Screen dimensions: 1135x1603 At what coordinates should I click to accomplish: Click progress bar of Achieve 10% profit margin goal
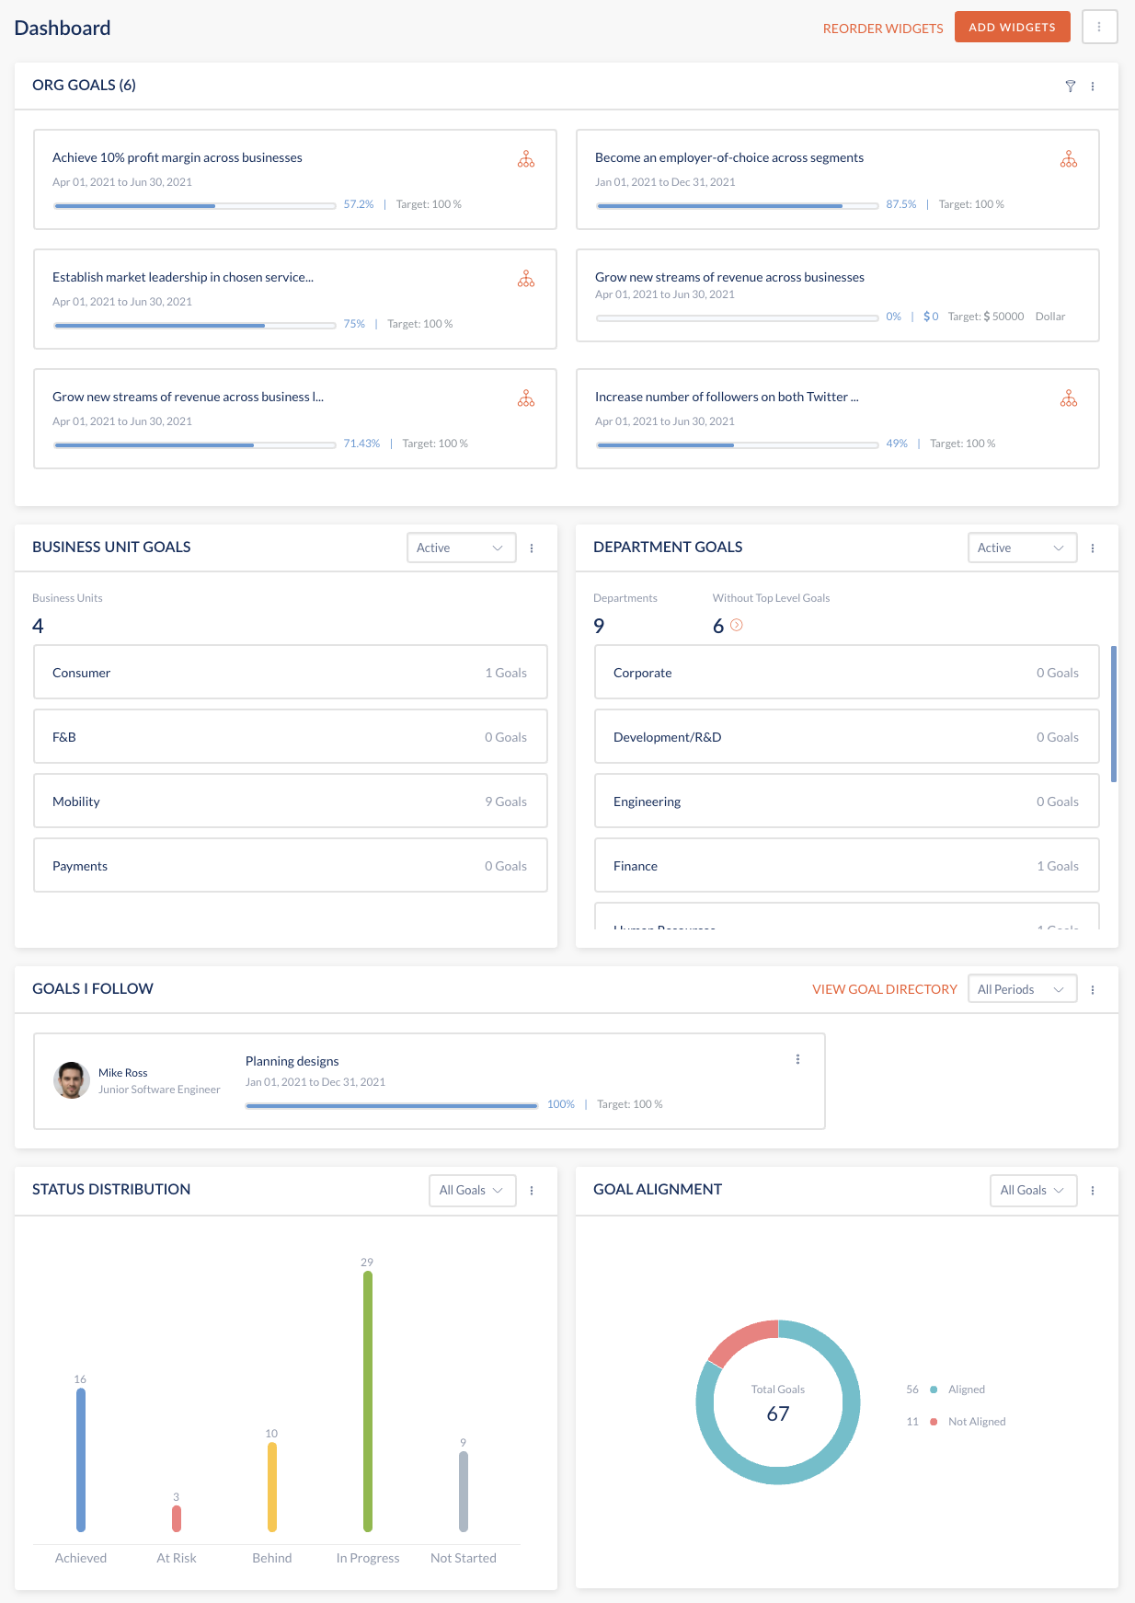[195, 206]
